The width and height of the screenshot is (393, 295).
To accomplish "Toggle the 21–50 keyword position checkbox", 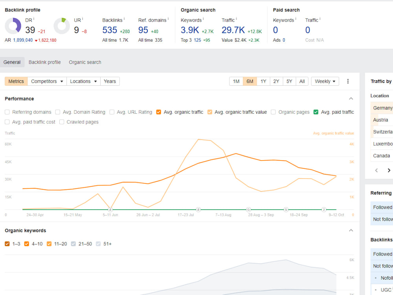I will [x=73, y=244].
